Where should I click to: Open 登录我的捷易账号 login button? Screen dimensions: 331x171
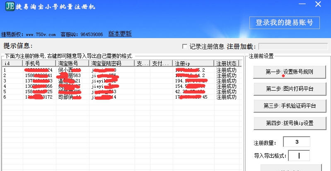284,23
